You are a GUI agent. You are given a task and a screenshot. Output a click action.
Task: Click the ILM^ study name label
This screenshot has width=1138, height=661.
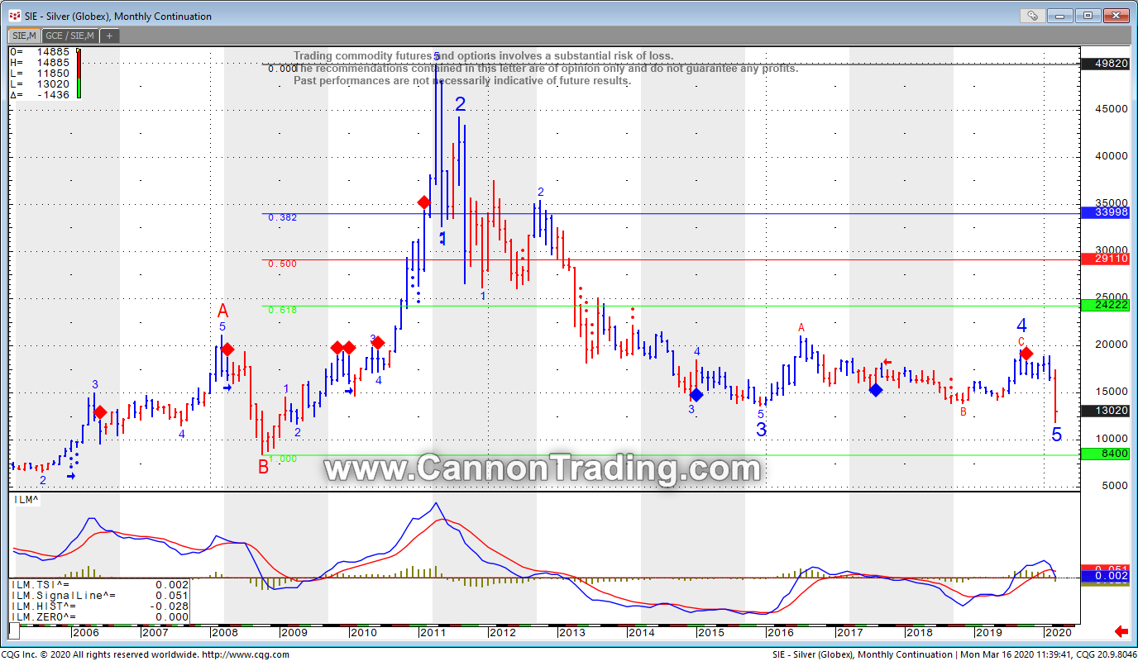pos(27,499)
